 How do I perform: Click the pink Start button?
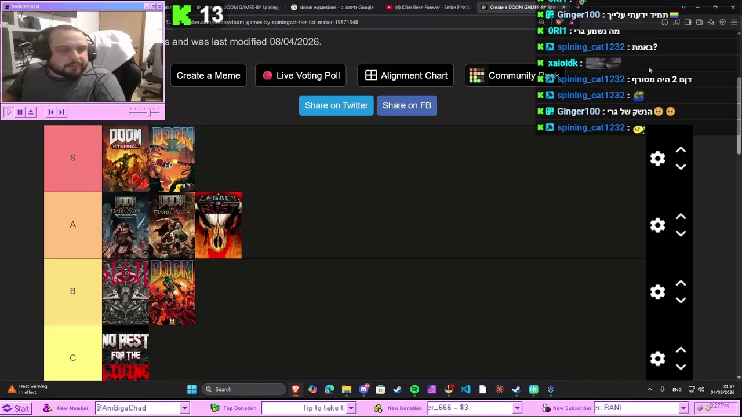coord(16,408)
